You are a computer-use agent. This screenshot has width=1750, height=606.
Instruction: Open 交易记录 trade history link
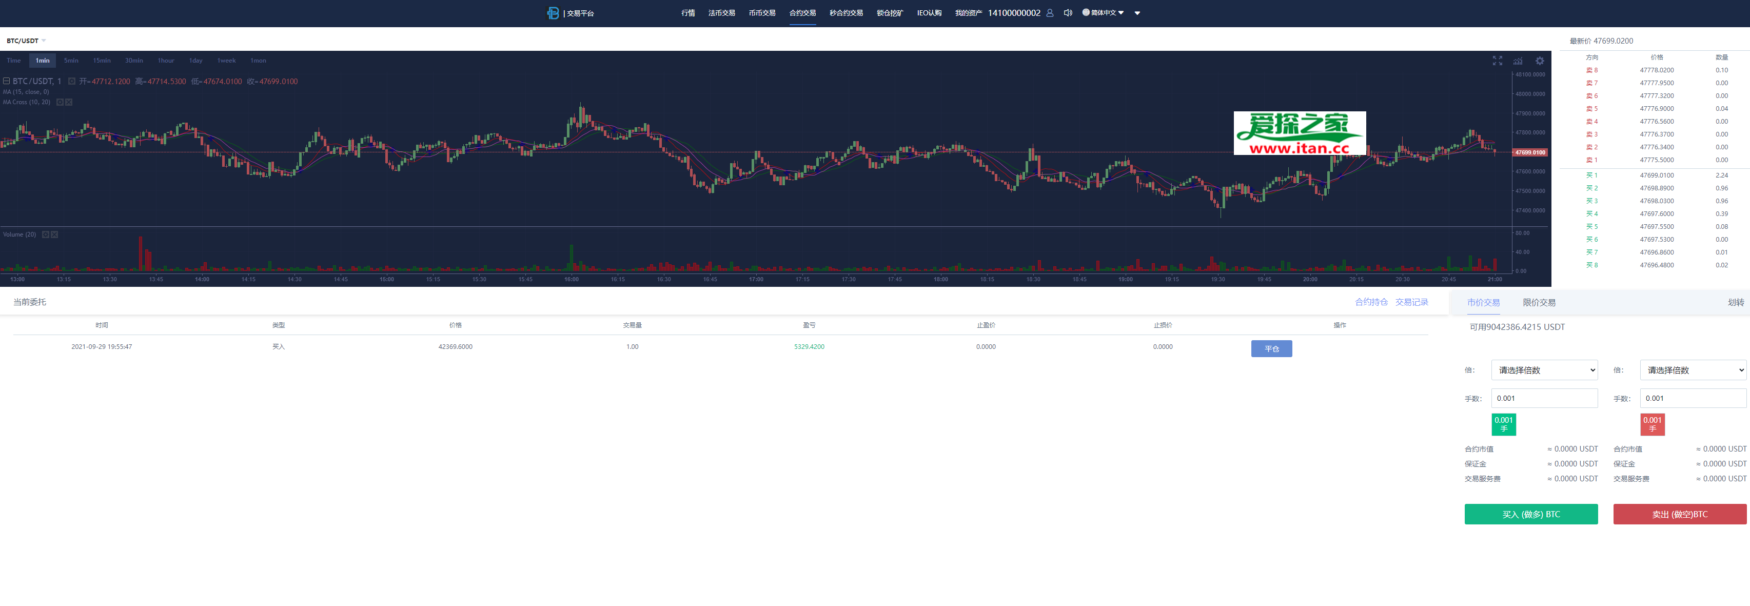pyautogui.click(x=1412, y=302)
